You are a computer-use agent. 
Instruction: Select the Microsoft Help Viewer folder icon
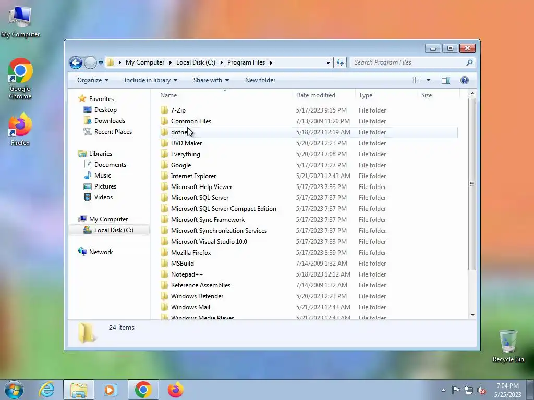[164, 186]
